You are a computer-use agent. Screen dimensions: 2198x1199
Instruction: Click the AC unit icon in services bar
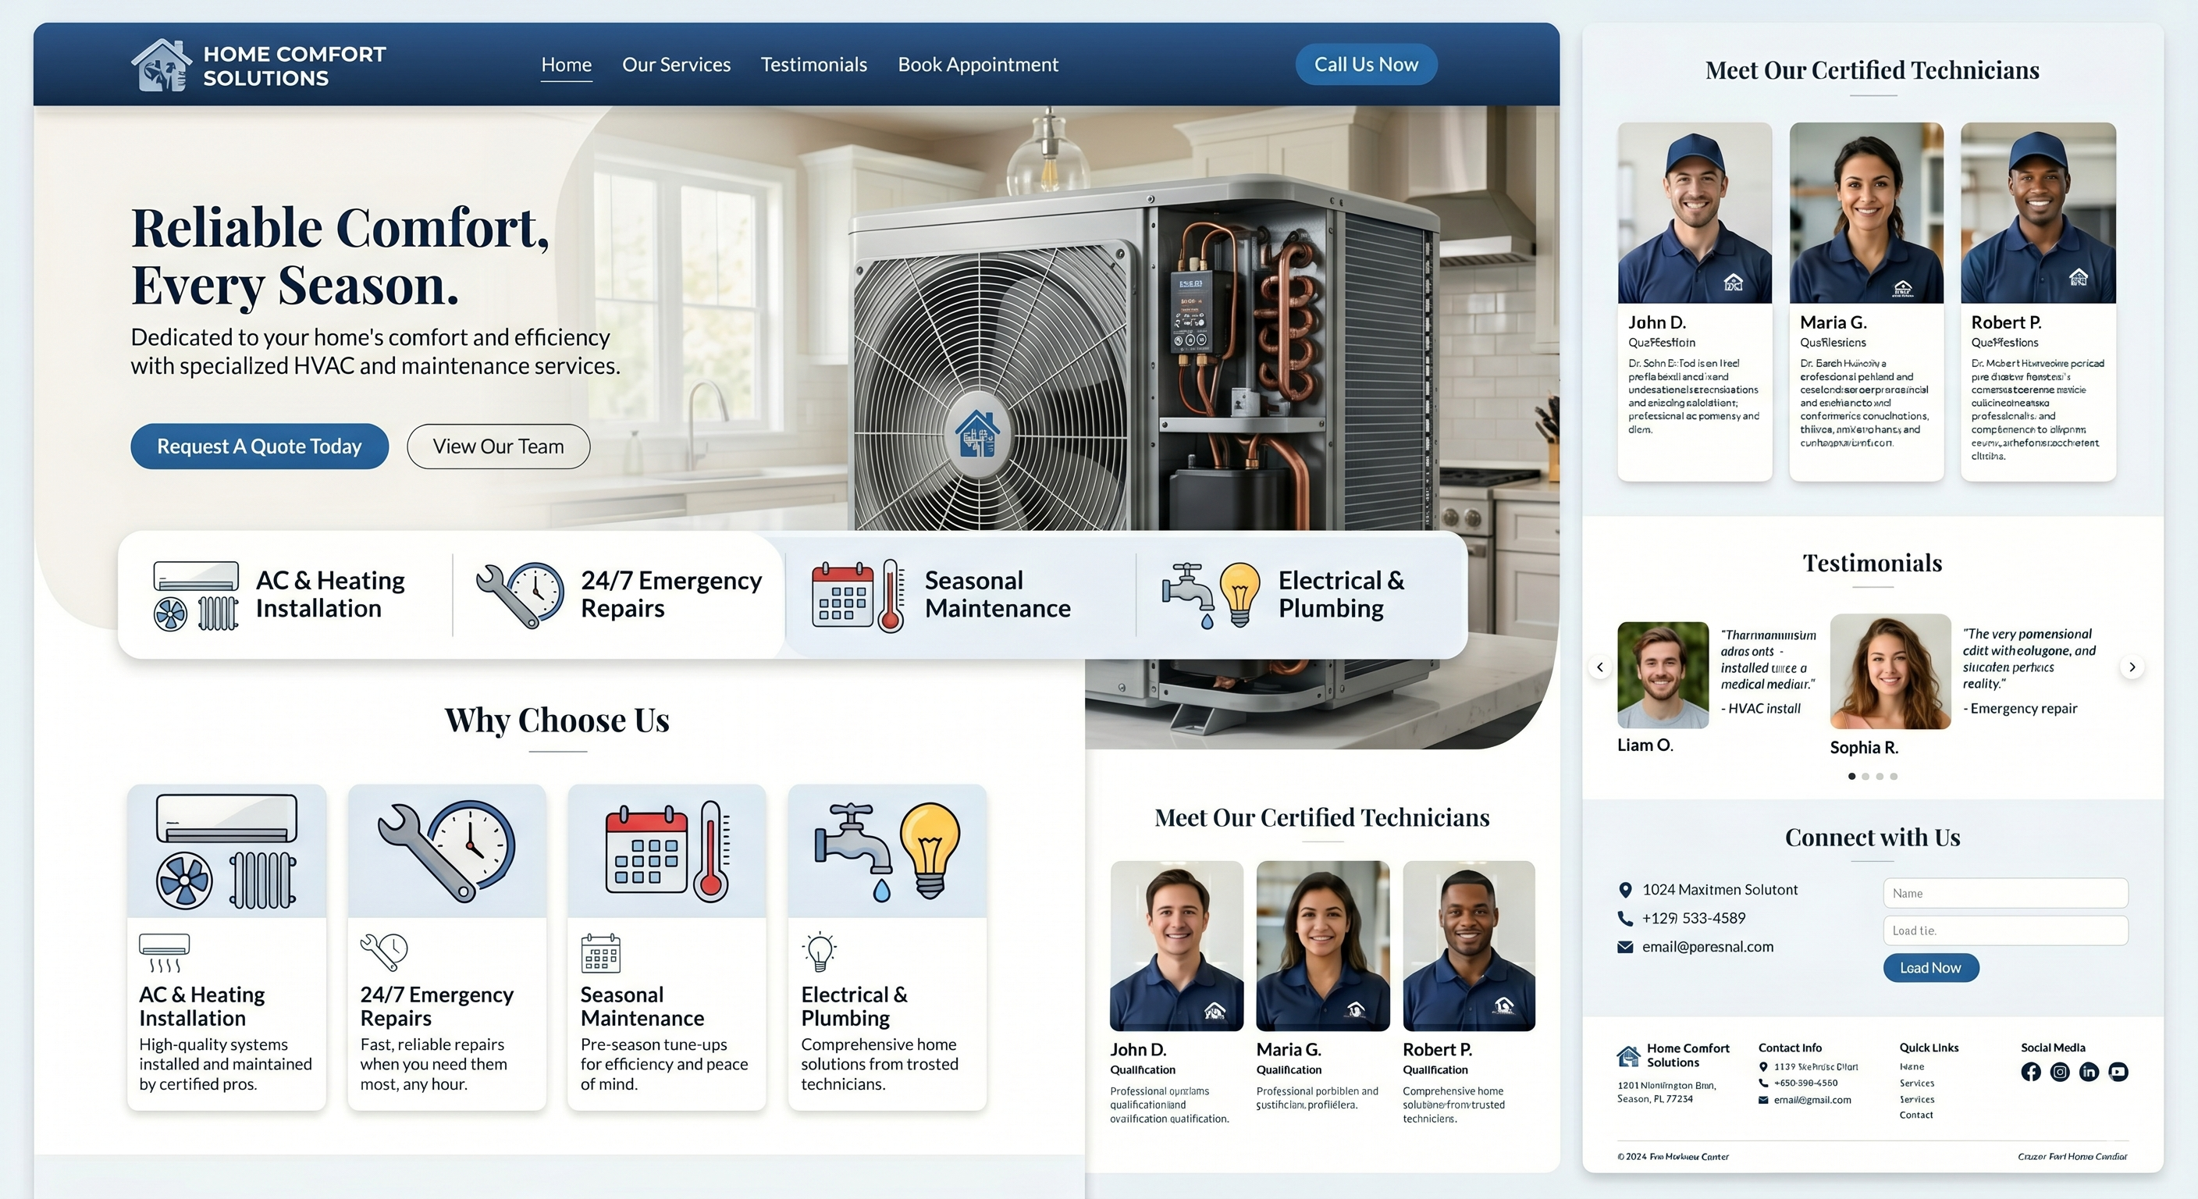[195, 596]
